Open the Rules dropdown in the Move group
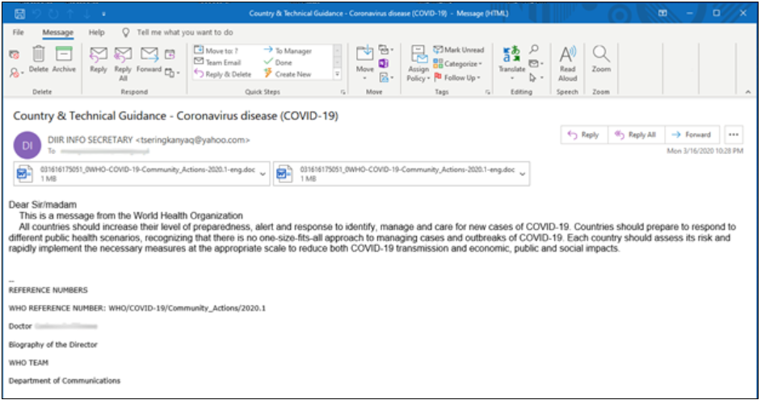Screen dimensions: 761x400 tap(386, 50)
